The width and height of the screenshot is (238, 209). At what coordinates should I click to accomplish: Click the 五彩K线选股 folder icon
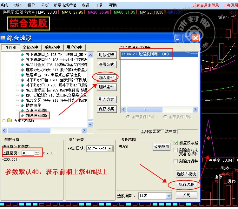10,121
